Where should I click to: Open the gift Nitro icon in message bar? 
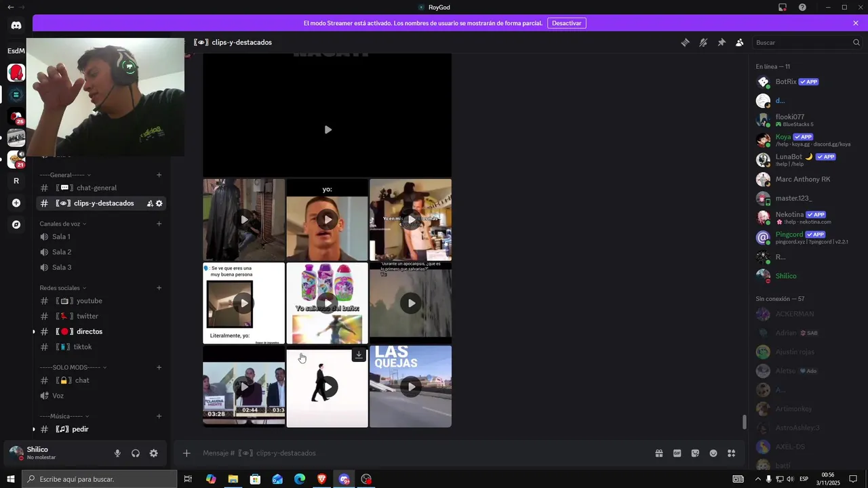tap(658, 453)
